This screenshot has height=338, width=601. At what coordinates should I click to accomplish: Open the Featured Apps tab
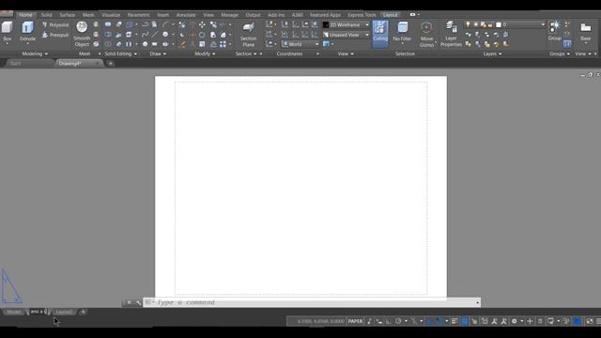tap(325, 15)
